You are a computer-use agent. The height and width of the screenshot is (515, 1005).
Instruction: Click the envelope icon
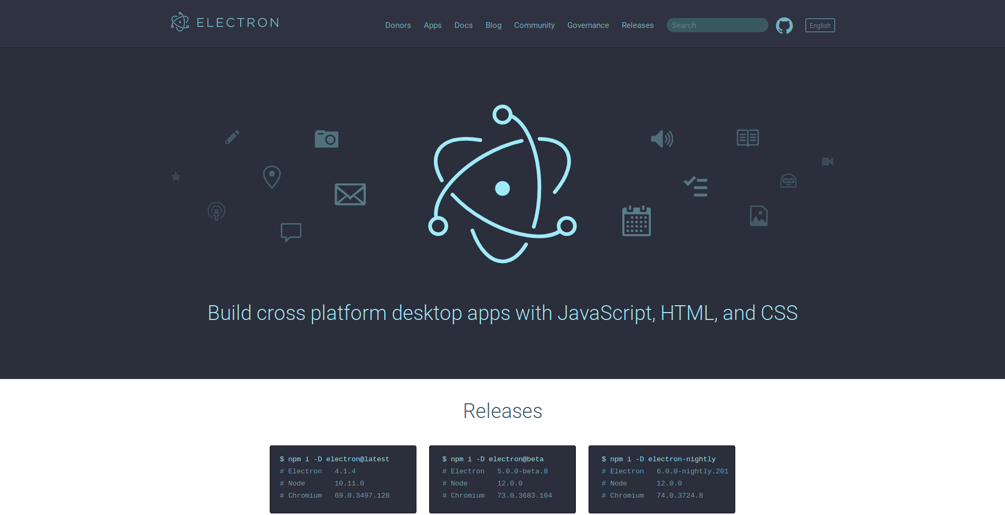point(350,194)
